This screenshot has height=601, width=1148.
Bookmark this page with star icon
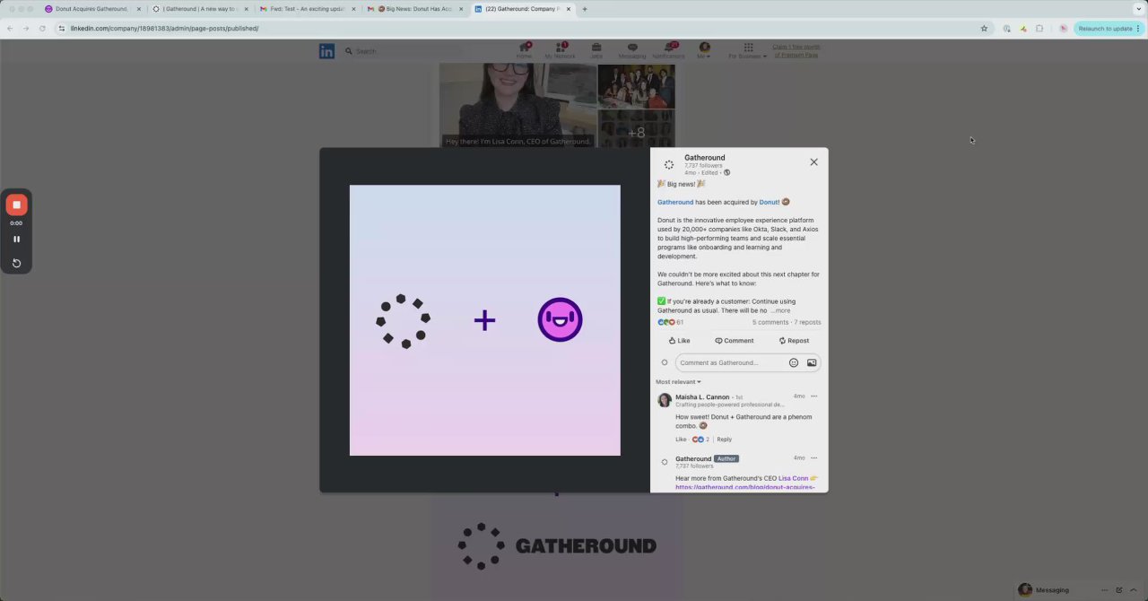coord(984,28)
